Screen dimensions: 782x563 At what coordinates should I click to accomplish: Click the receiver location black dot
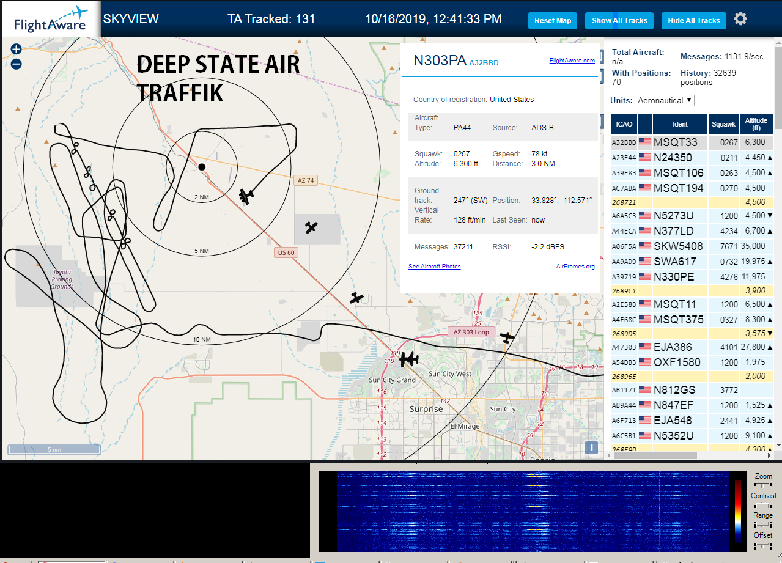202,166
